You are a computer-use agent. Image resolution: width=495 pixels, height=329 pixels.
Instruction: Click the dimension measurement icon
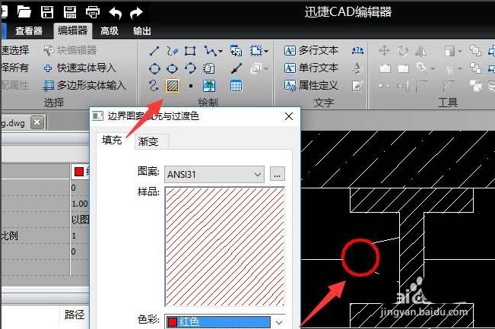(x=357, y=50)
